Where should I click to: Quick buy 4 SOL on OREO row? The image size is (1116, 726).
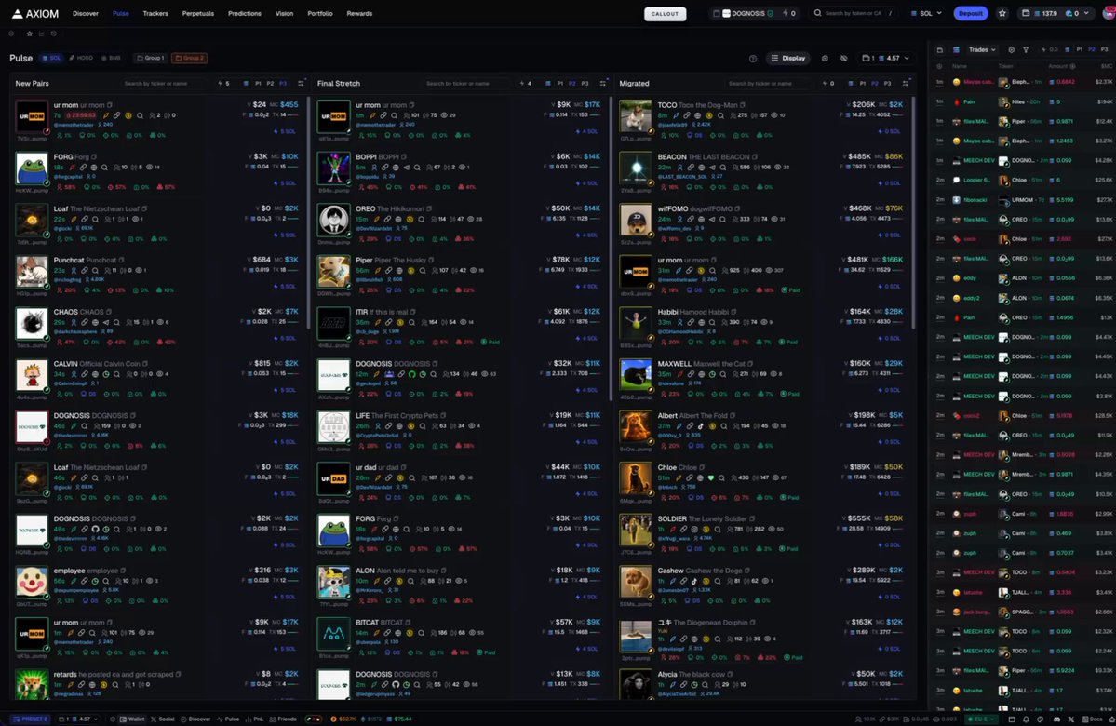coord(588,235)
